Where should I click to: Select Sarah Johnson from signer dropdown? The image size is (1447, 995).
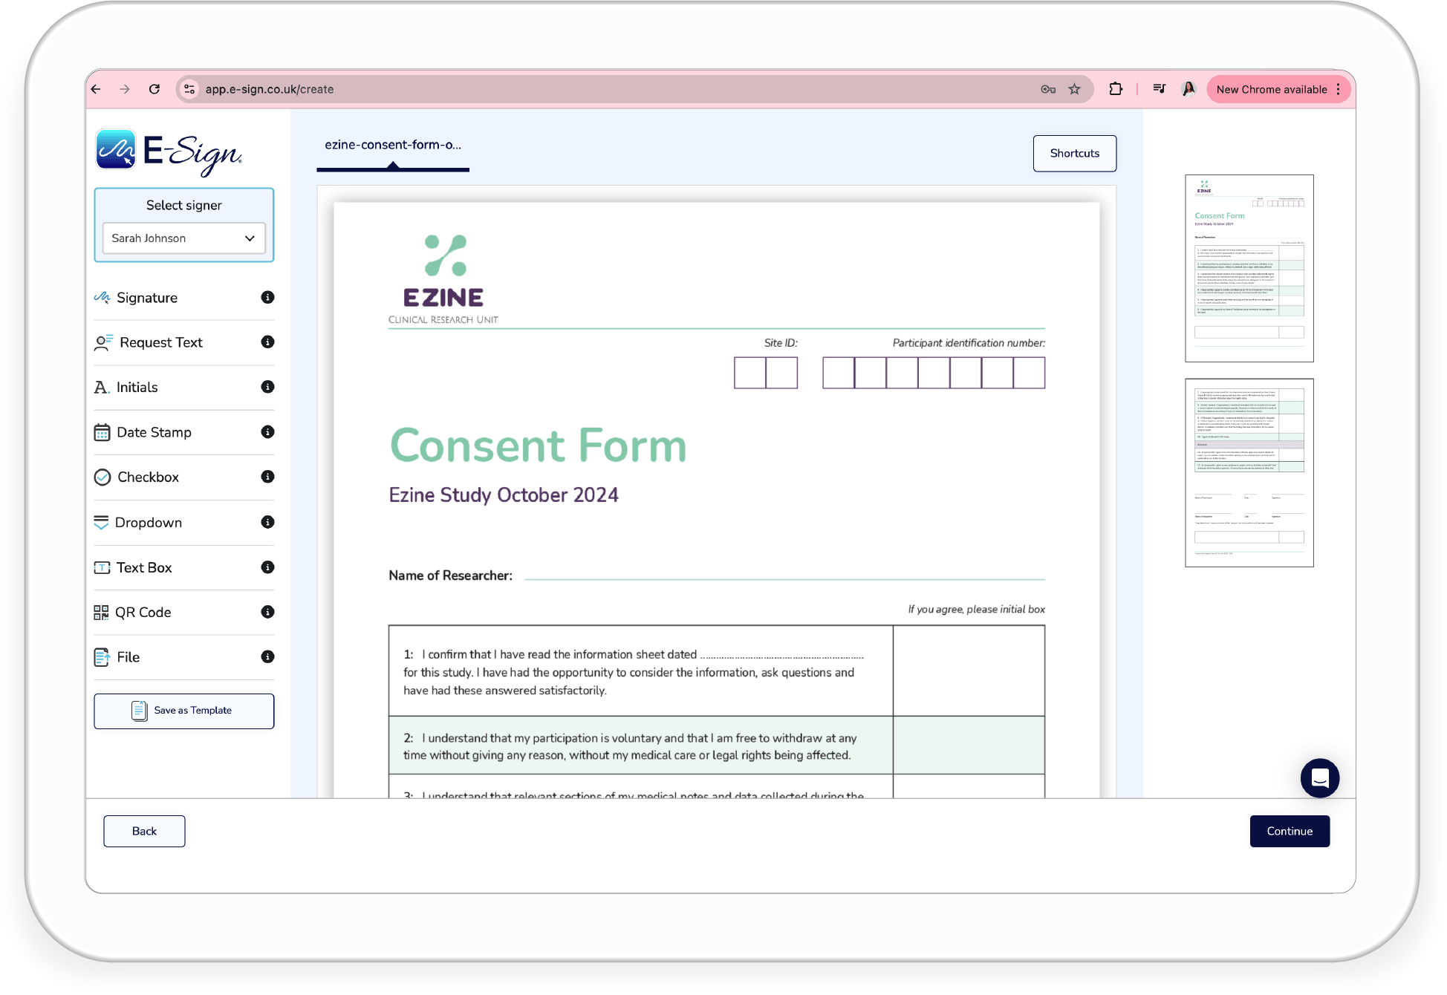point(183,238)
